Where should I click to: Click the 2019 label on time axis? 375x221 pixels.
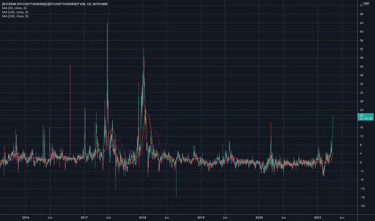(x=201, y=217)
